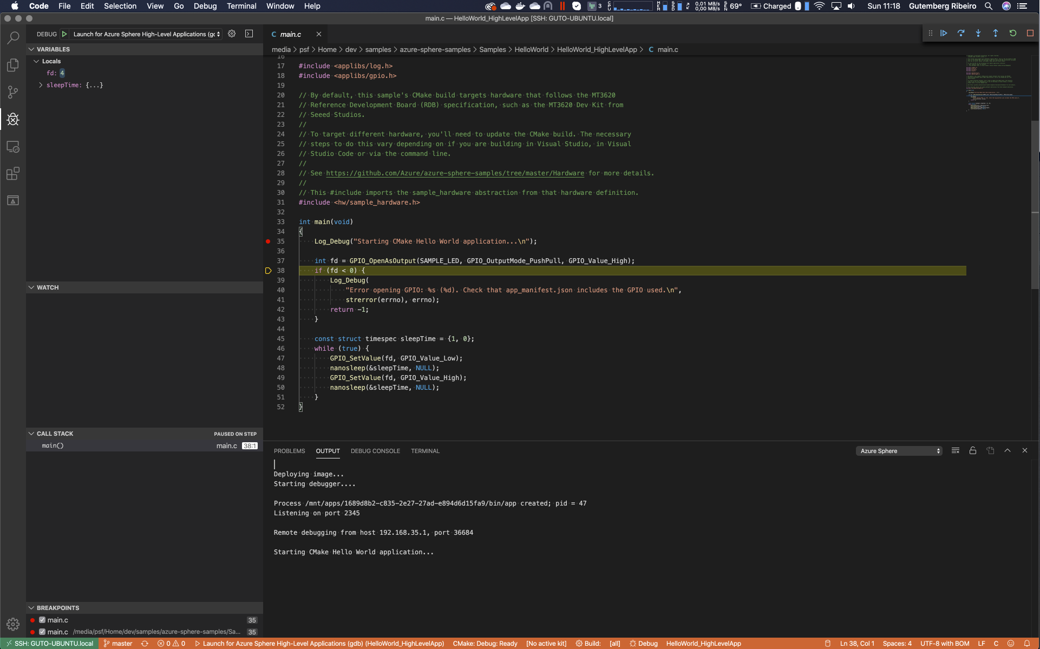Open the Azure Sphere output channel dropdown
This screenshot has height=649, width=1040.
click(899, 450)
